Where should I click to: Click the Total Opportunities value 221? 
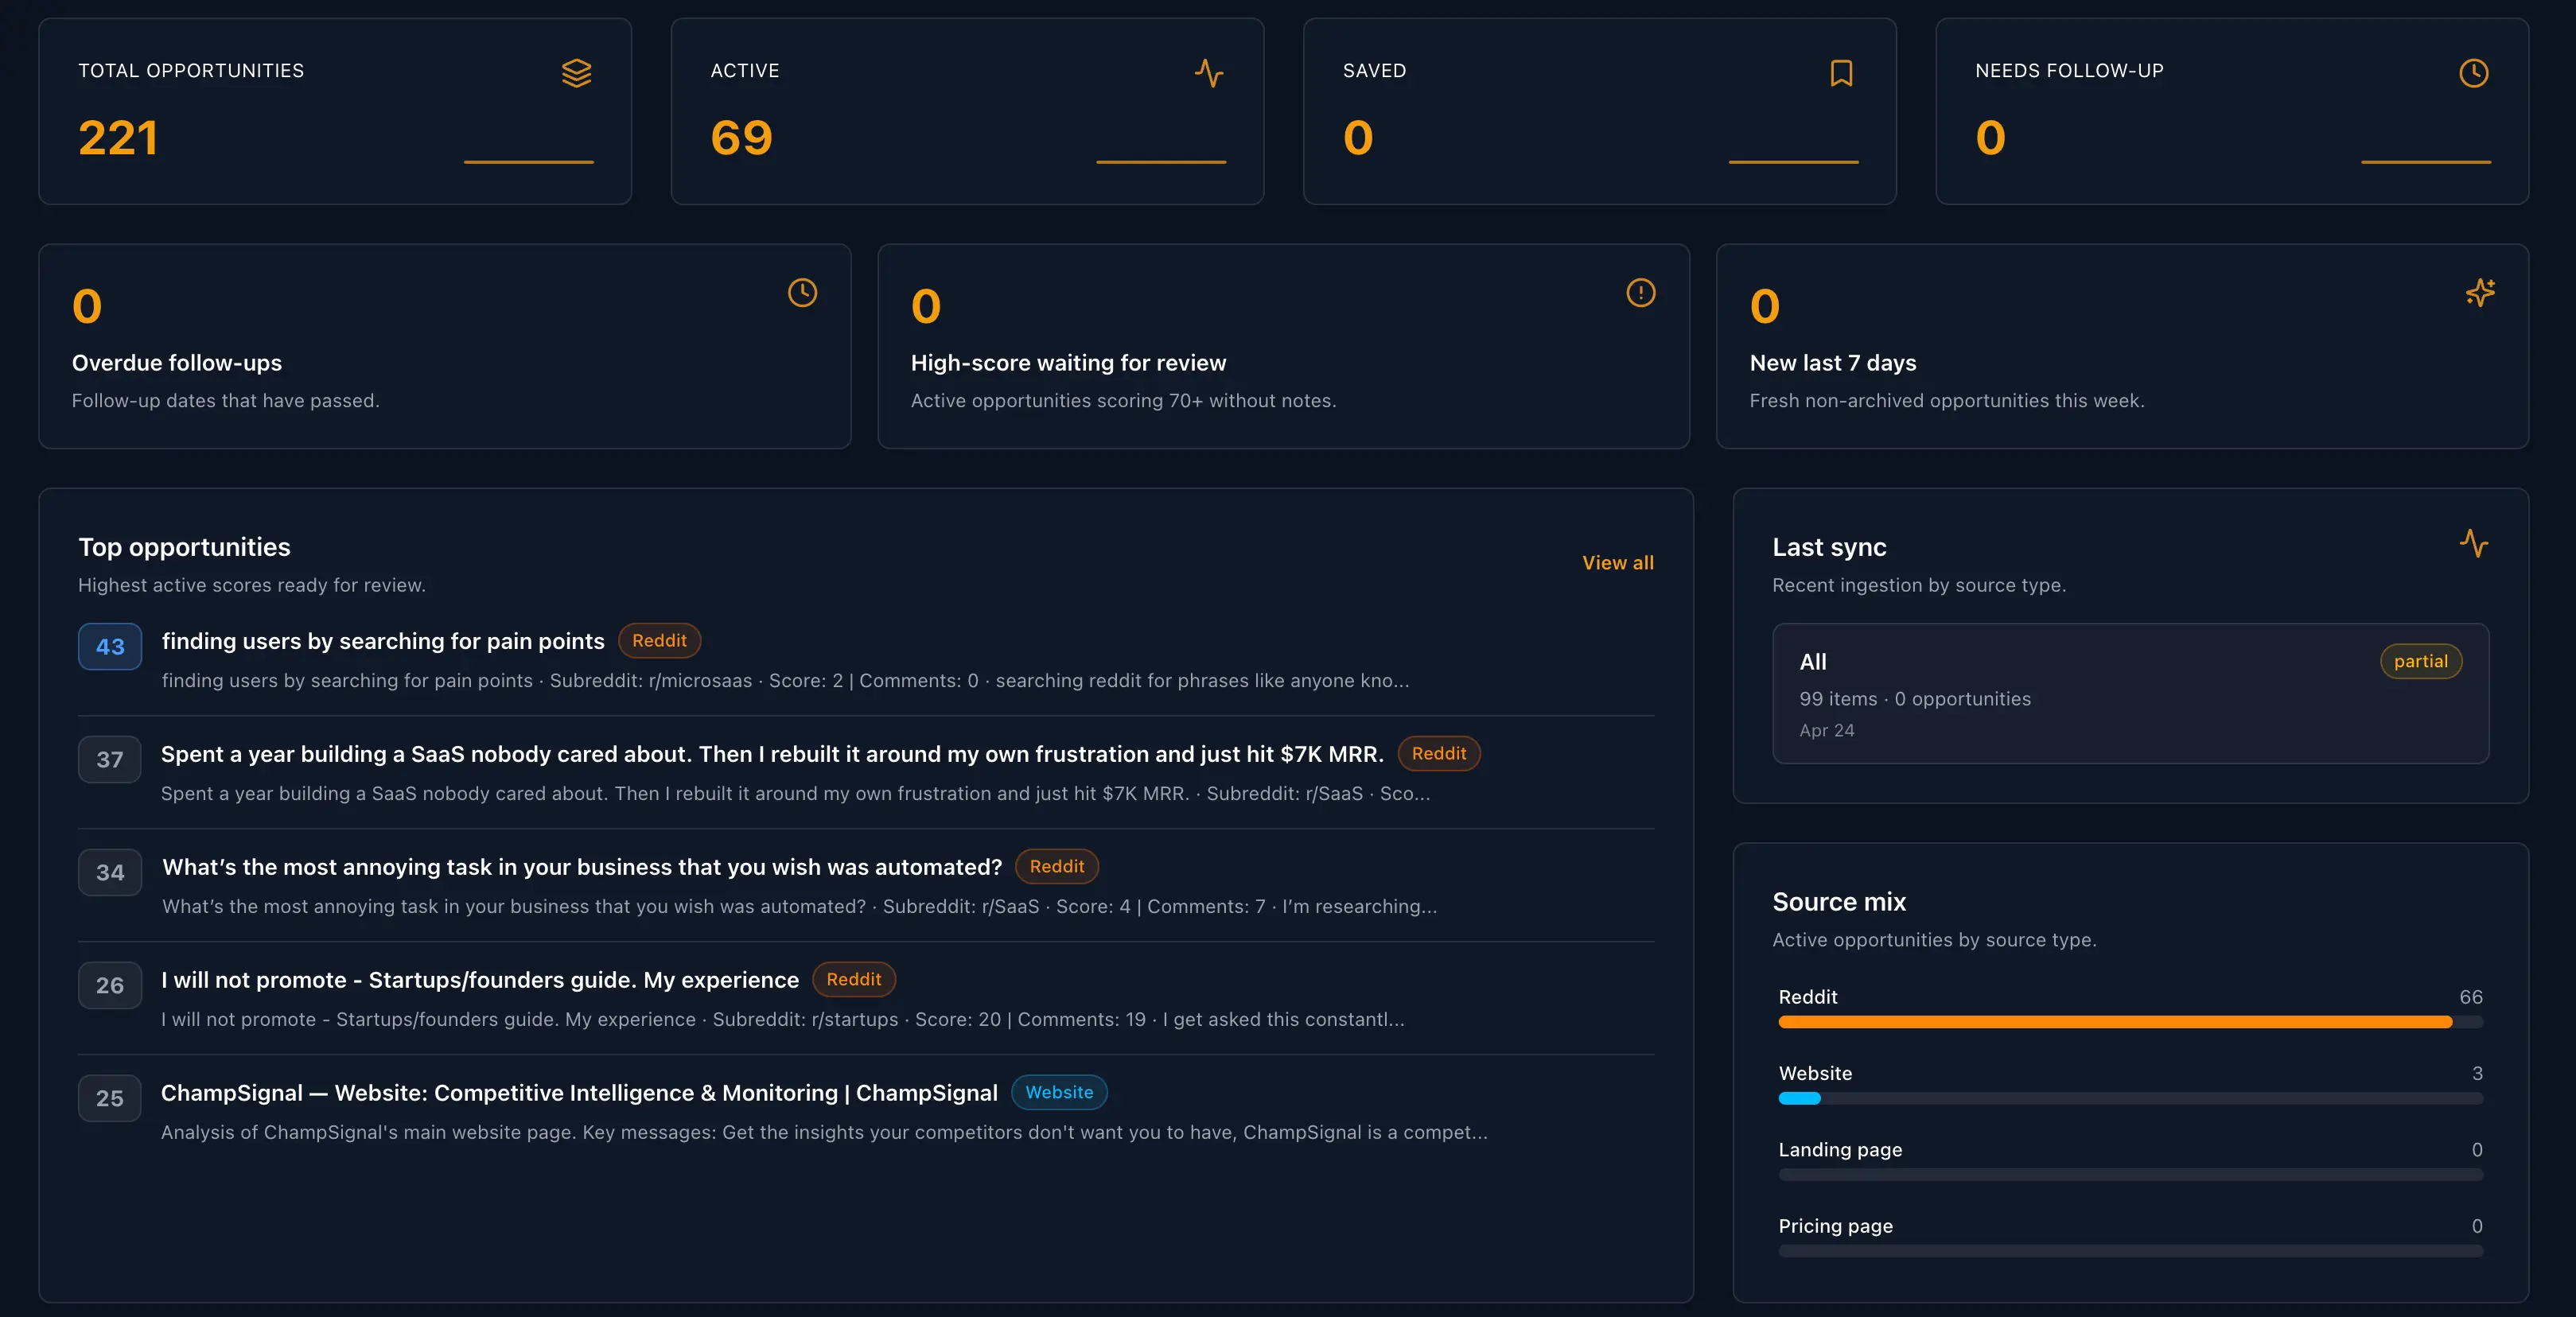pos(118,138)
